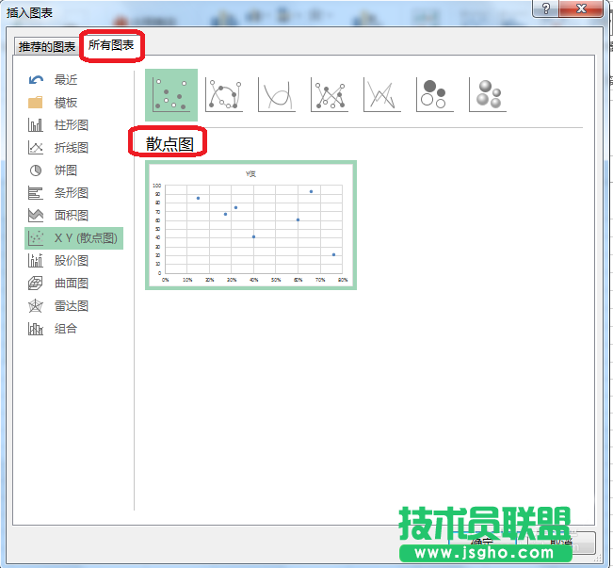The image size is (613, 568).
Task: Choose scatter with smooth lines only
Action: pyautogui.click(x=277, y=94)
